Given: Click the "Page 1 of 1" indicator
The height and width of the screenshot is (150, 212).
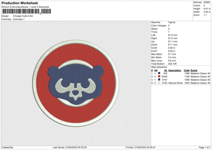Looking at the screenshot, I should 205,148.
